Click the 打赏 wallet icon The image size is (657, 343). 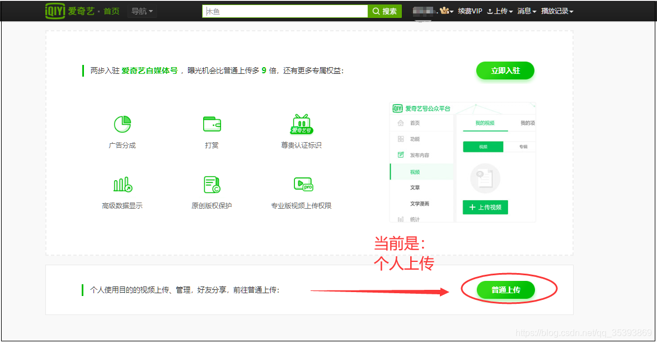pos(212,124)
